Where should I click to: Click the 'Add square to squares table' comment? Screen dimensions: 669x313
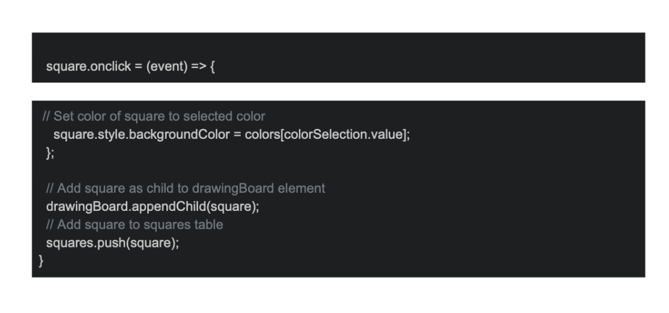(135, 225)
